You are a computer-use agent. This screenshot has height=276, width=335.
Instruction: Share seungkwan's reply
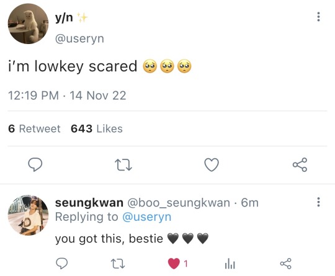pos(285,264)
